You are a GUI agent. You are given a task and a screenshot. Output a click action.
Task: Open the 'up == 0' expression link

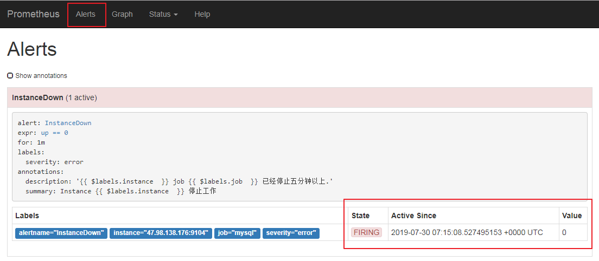pyautogui.click(x=54, y=133)
